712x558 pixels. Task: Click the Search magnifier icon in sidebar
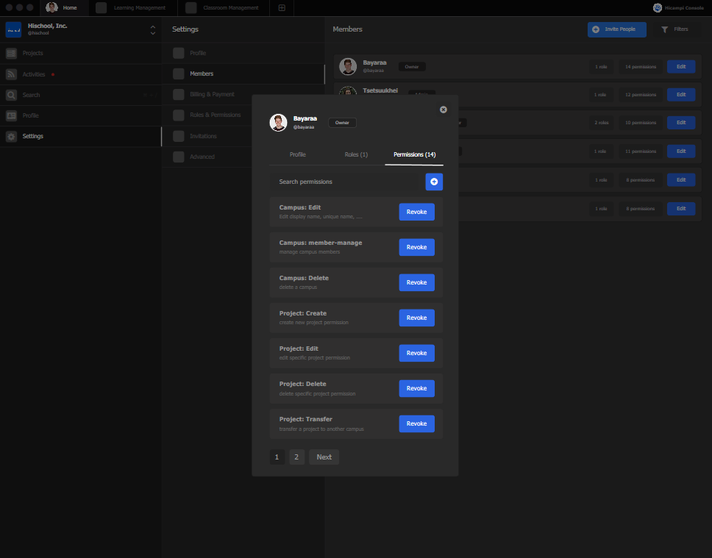[11, 95]
